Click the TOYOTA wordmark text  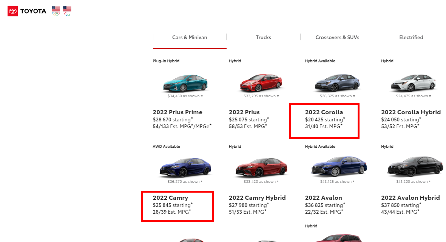click(x=33, y=11)
